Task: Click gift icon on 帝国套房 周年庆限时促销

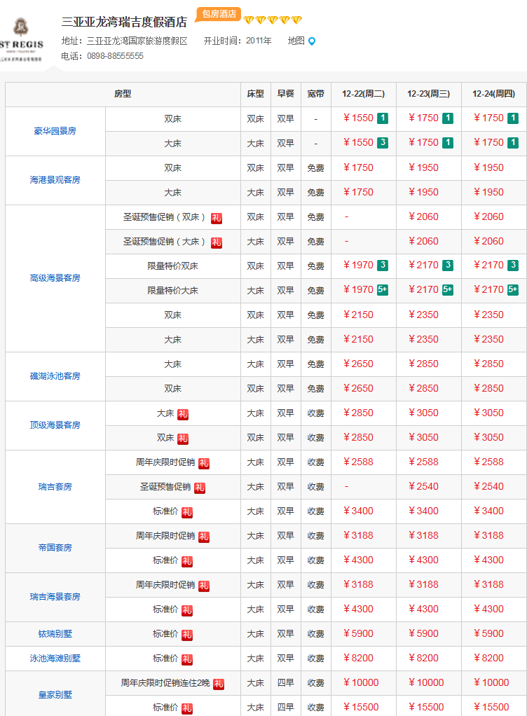Action: (204, 537)
